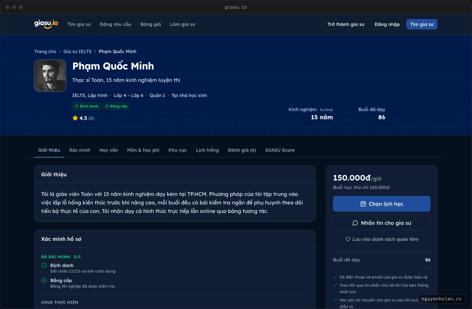Click the chat bubble icon in Nhắn tin
The width and height of the screenshot is (472, 309).
point(355,223)
